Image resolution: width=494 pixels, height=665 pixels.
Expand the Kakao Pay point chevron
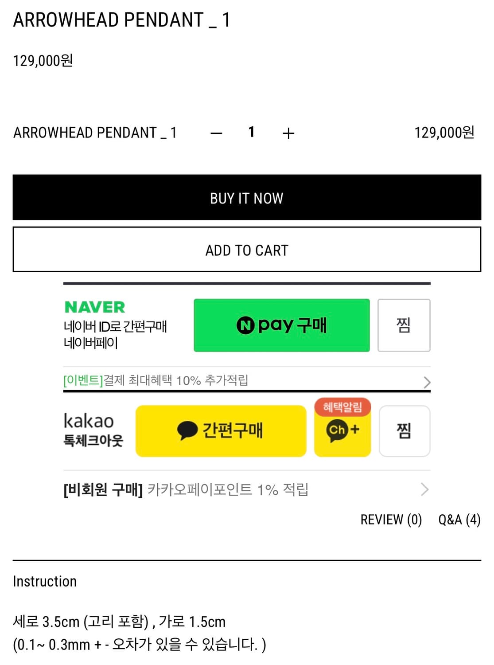tap(424, 489)
